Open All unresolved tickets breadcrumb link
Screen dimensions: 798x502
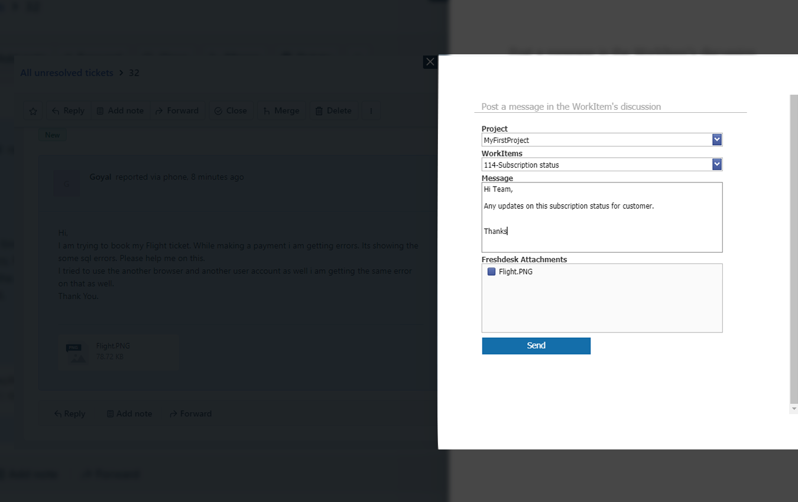point(67,73)
